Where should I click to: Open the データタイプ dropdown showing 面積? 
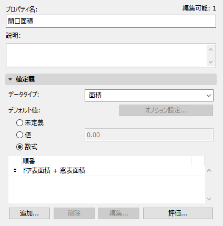(149, 96)
